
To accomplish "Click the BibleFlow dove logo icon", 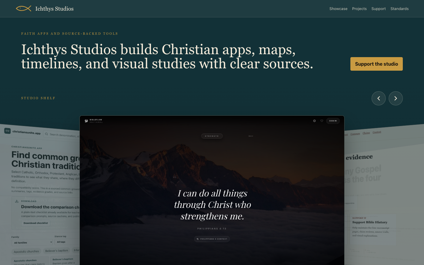I will click(86, 121).
